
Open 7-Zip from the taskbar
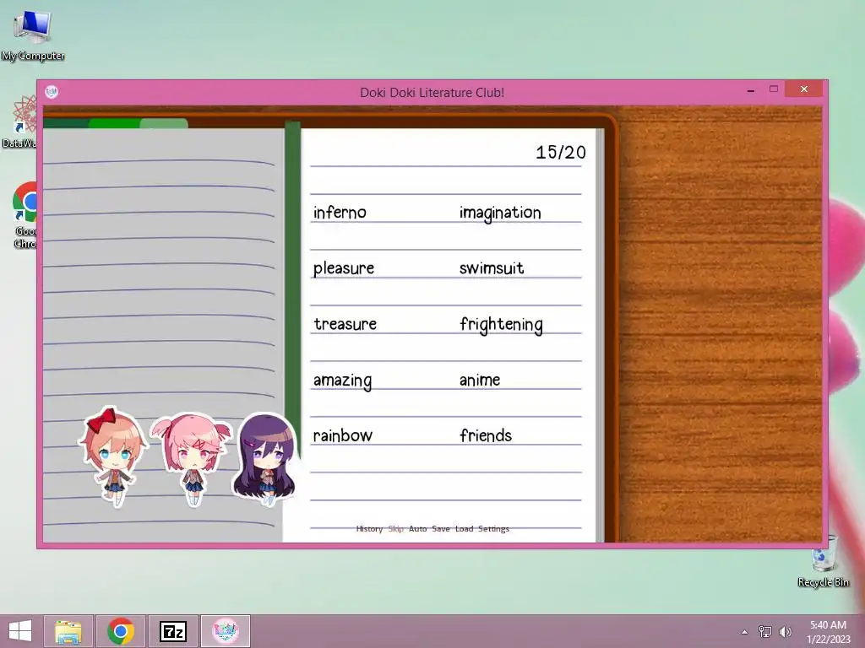(172, 631)
